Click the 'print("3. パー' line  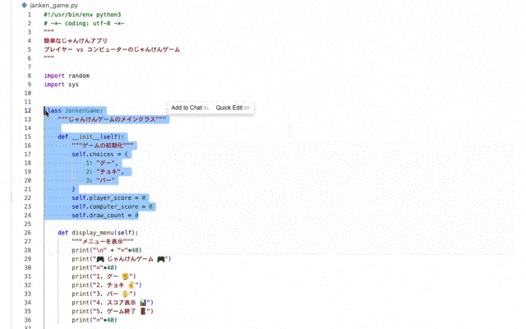[x=104, y=294]
